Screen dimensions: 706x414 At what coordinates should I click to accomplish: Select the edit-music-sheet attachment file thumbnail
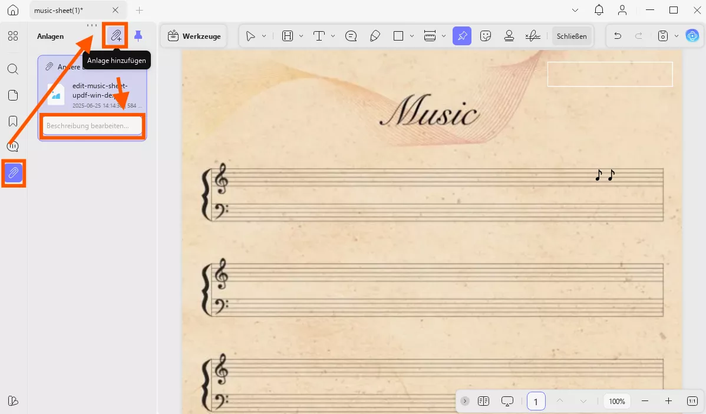56,94
